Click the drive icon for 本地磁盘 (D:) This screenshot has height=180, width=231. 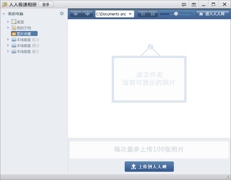click(x=14, y=45)
